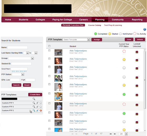The image size is (147, 136).
Task: Open Paying for College menu
Action: click(62, 20)
